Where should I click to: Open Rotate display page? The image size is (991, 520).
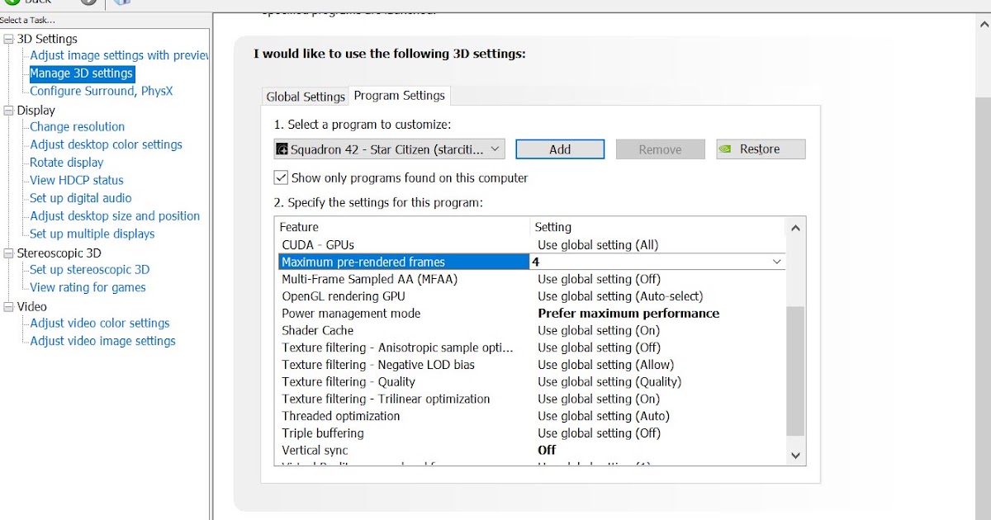click(66, 163)
